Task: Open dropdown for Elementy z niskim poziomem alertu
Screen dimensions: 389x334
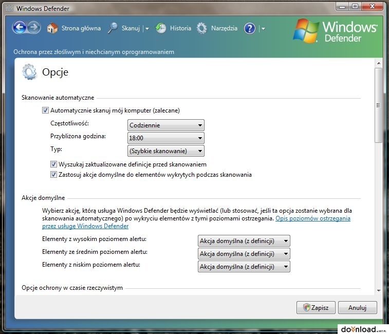Action: coord(244,267)
